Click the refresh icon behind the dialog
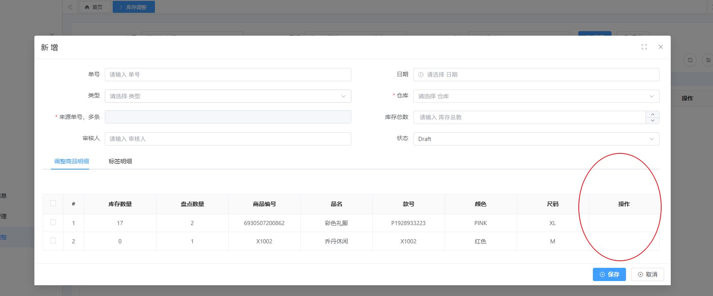The height and width of the screenshot is (296, 713). coord(690,60)
